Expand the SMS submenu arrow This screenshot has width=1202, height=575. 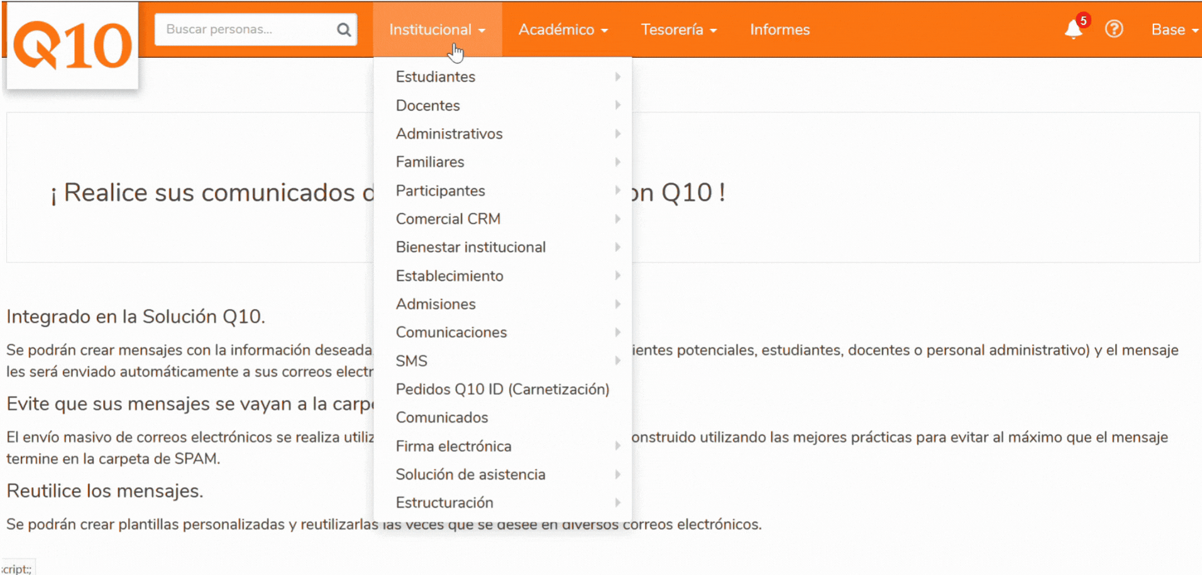pyautogui.click(x=618, y=361)
